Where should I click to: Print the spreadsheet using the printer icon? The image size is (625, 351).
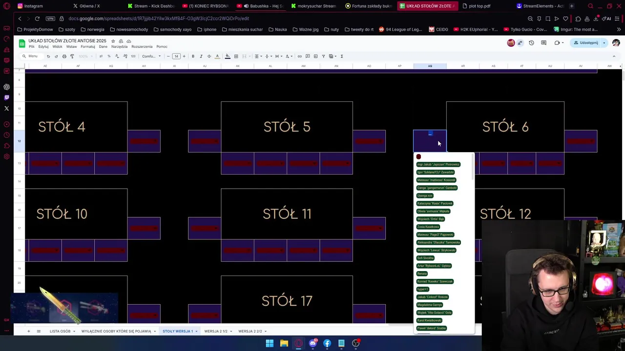click(x=64, y=56)
